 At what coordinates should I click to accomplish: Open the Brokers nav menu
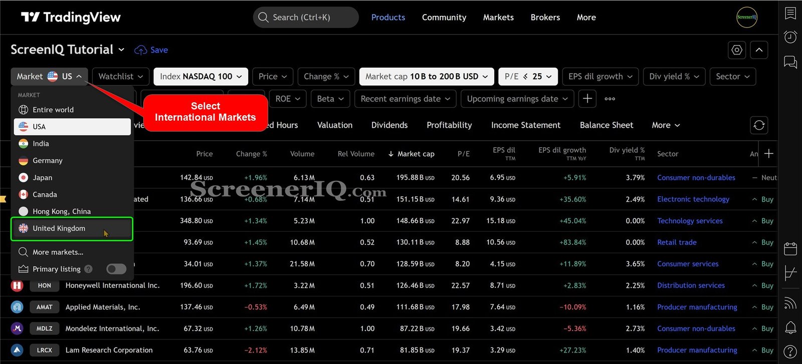coord(545,18)
